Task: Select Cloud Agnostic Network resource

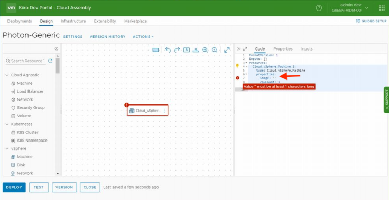Action: pos(22,99)
